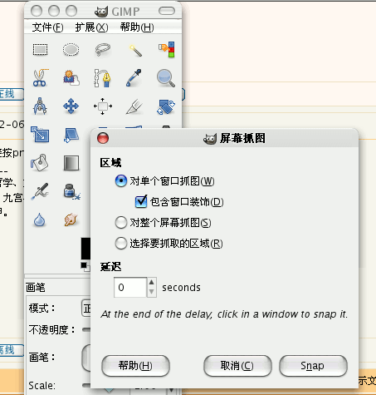Select the Airbrush tool
This screenshot has width=376, height=395.
pyautogui.click(x=40, y=191)
